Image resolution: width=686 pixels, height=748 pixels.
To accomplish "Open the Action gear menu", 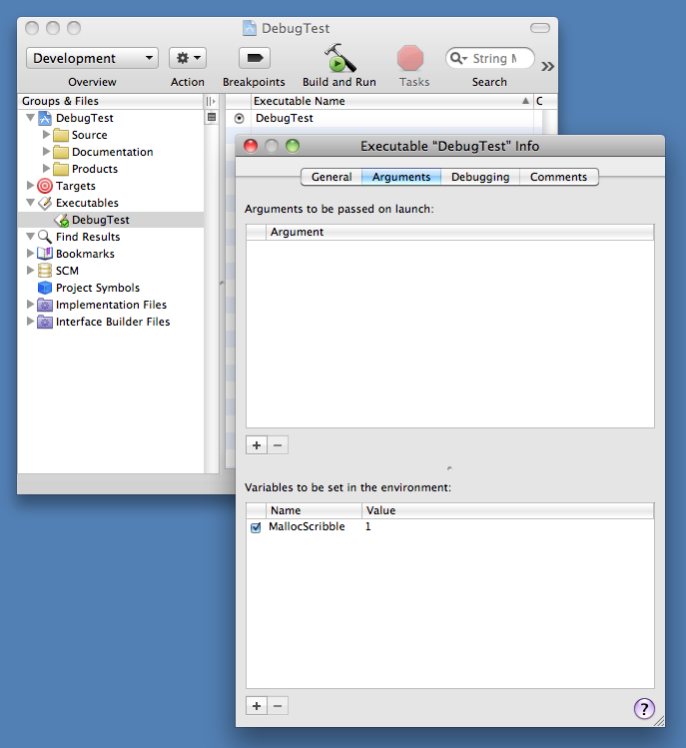I will coord(187,59).
